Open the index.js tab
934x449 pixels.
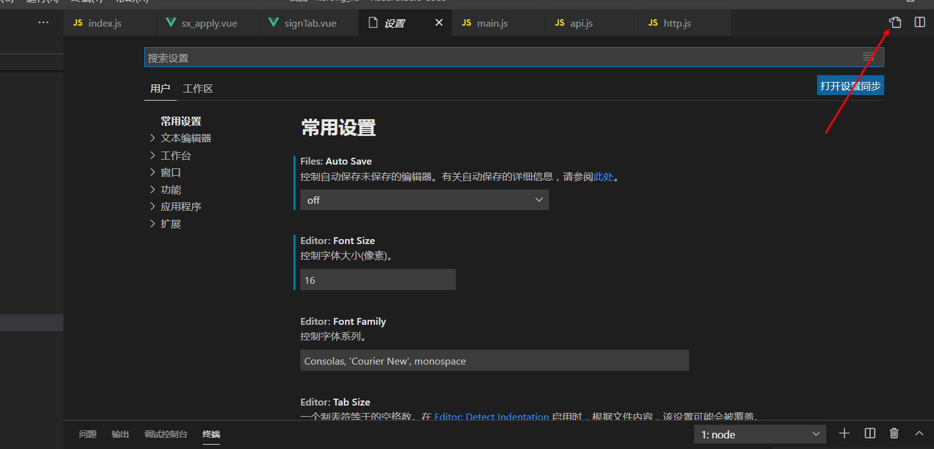click(109, 23)
